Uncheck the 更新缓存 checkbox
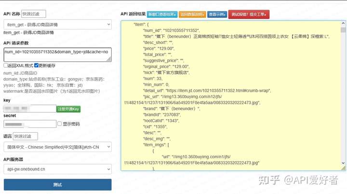This screenshot has width=347, height=194. click(x=36, y=66)
